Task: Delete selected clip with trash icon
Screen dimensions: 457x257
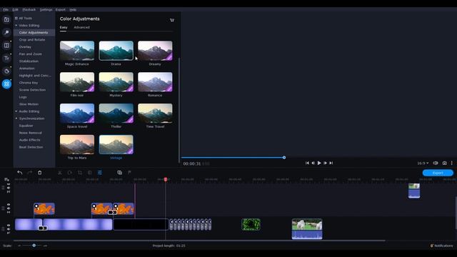Action: [x=40, y=173]
